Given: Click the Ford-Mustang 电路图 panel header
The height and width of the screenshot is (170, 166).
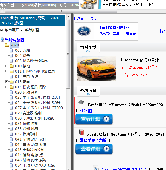Looking at the screenshot, I should (33, 20).
